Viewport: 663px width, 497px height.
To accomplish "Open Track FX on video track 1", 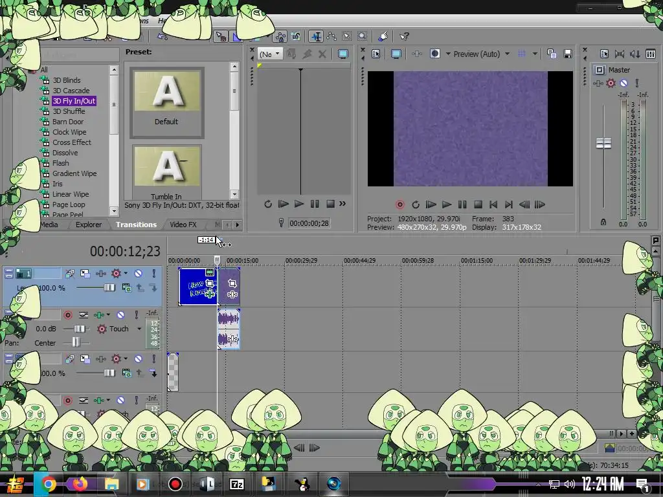I will [x=100, y=274].
